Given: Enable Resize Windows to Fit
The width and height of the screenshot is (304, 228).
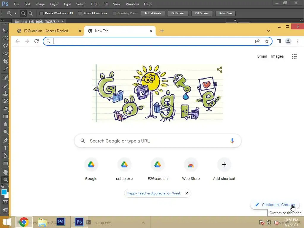Looking at the screenshot, I should click(41, 13).
